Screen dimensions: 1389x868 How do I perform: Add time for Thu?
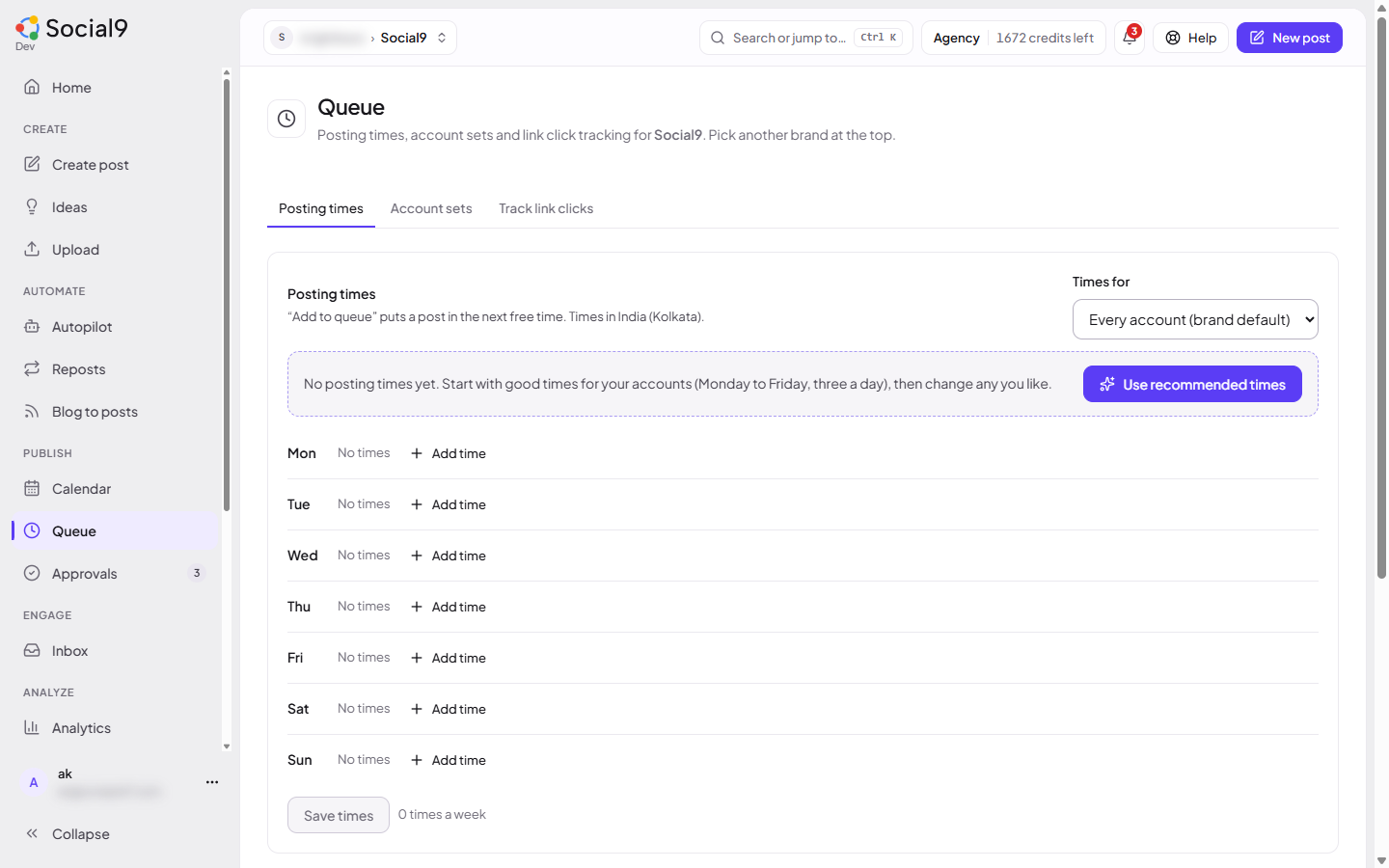click(449, 607)
